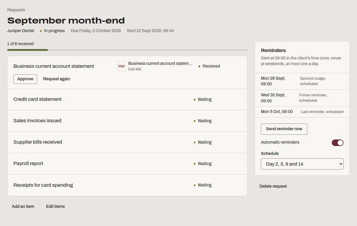Image resolution: width=357 pixels, height=226 pixels.
Task: Approve the business current account statement
Action: [x=25, y=79]
